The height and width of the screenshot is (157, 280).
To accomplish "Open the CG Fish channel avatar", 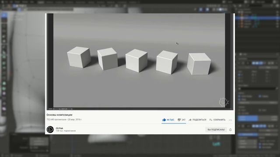I will (50, 130).
